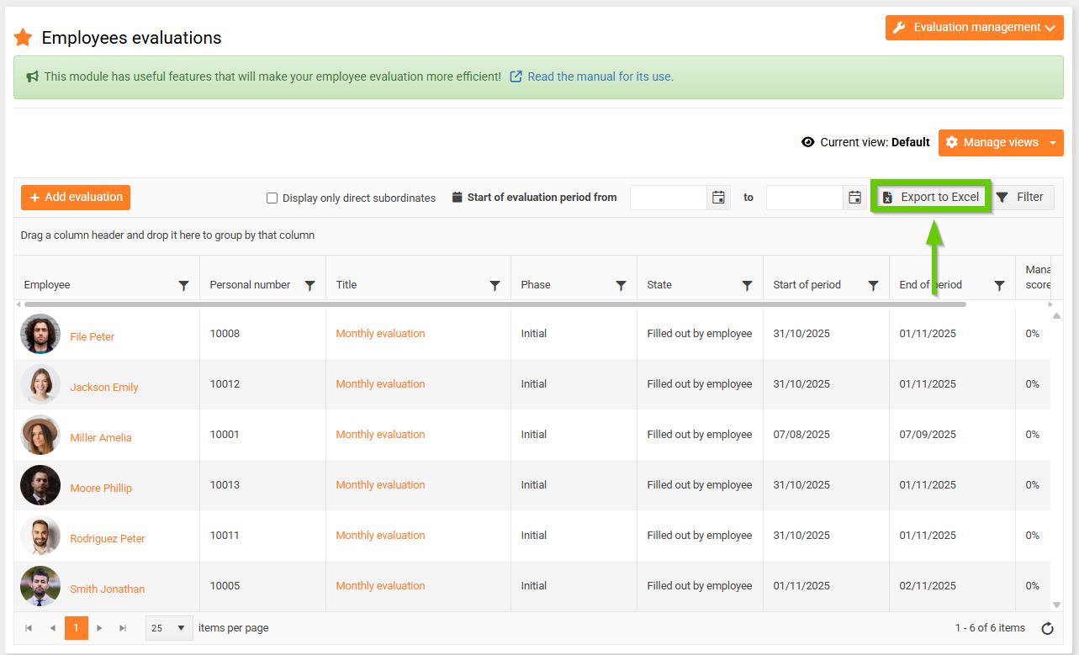Enable Display only direct subordinates checkbox

[272, 198]
